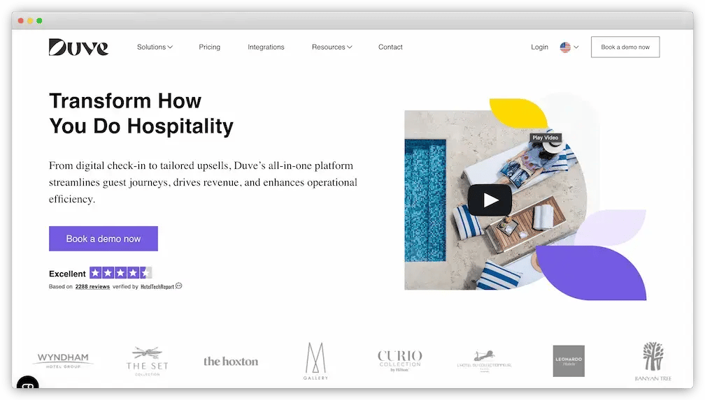Open the 2288 reviews link

coord(92,286)
